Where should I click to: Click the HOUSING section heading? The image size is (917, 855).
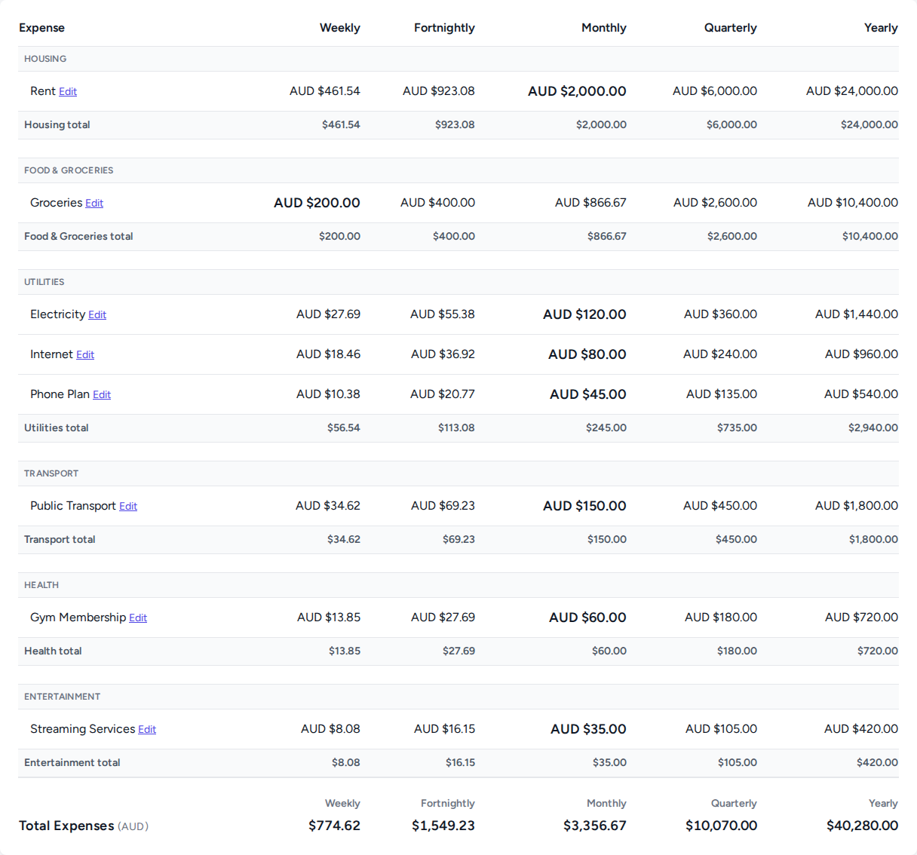(45, 59)
